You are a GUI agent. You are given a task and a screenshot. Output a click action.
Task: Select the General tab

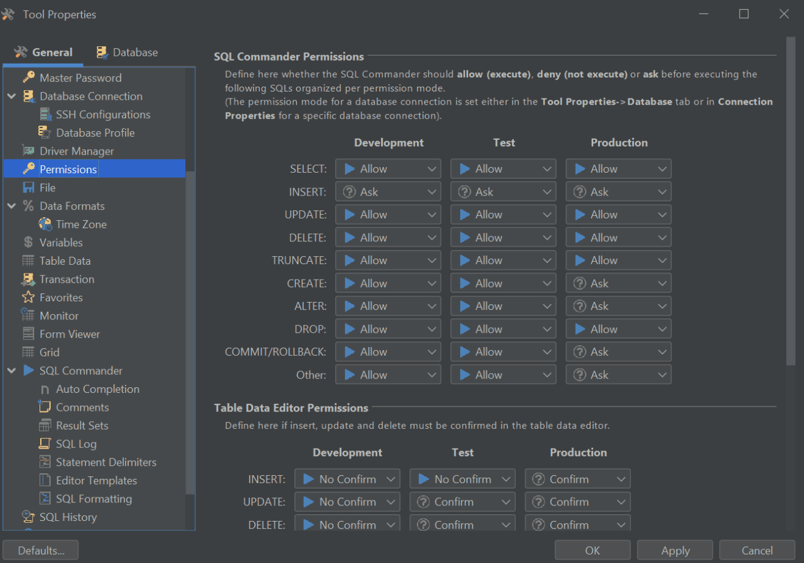tap(43, 53)
